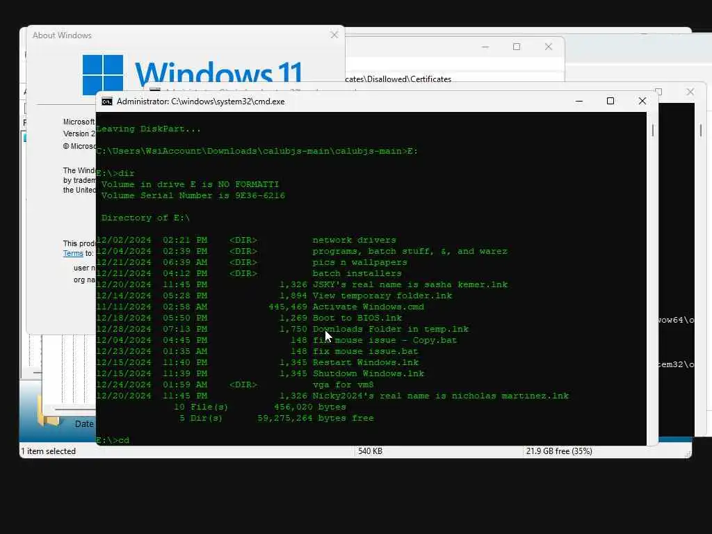
Task: Click the cmd window scrollbar thumb
Action: tap(652, 130)
